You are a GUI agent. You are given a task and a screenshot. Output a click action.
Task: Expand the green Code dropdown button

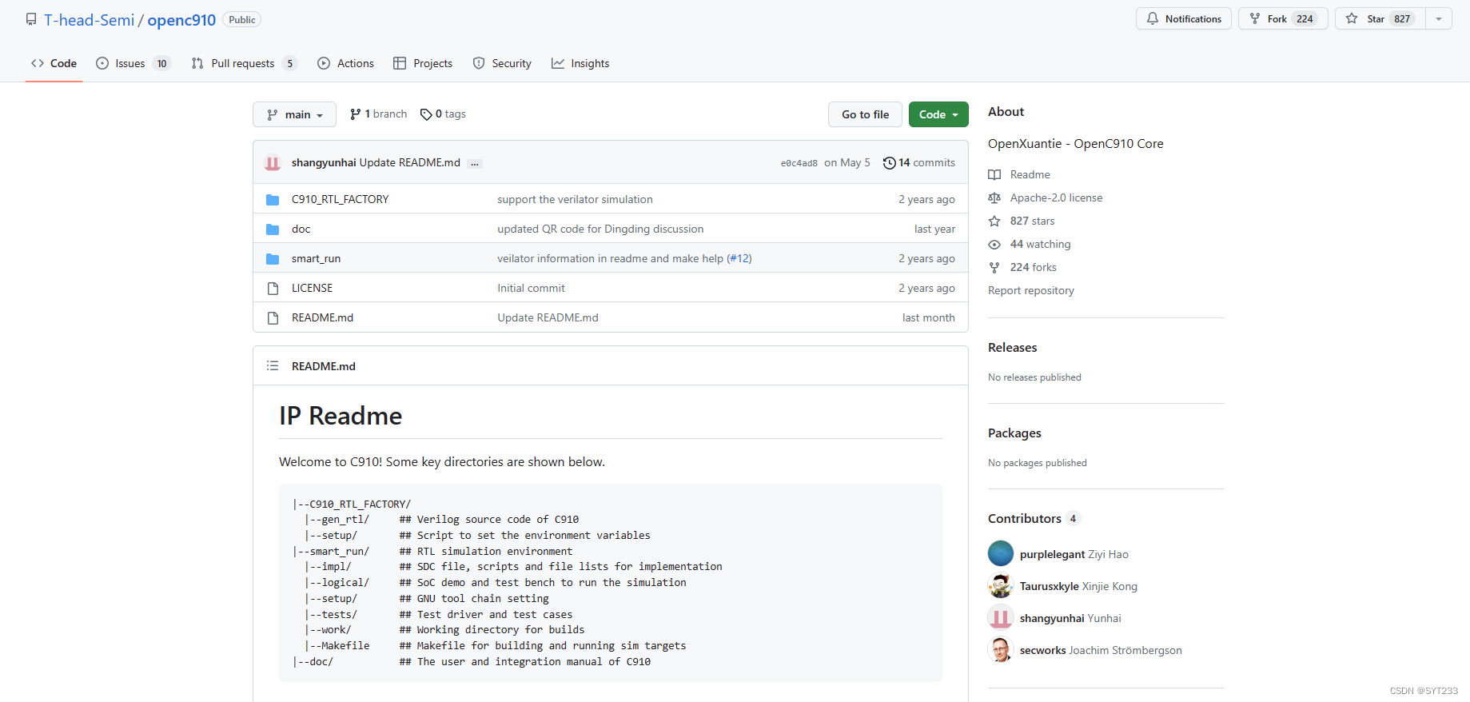coord(938,114)
